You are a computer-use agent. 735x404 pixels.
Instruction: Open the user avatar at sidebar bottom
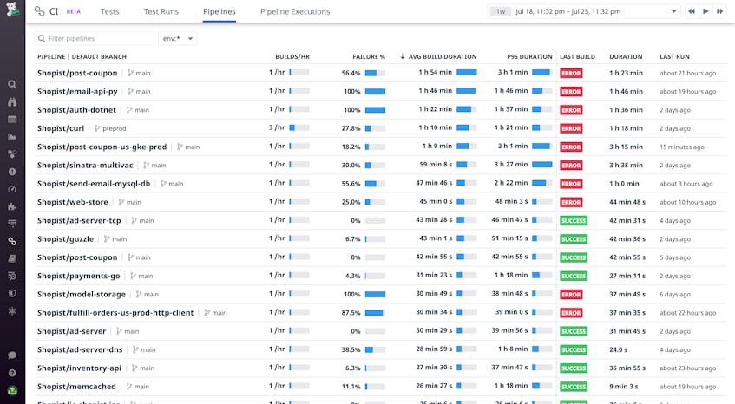pos(12,390)
